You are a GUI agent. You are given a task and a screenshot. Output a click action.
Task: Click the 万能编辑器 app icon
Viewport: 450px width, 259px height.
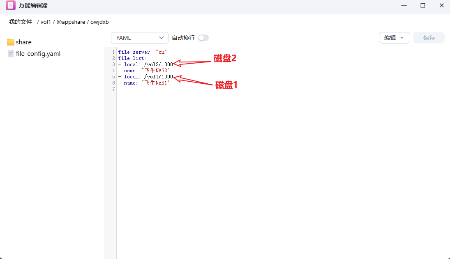coord(11,5)
